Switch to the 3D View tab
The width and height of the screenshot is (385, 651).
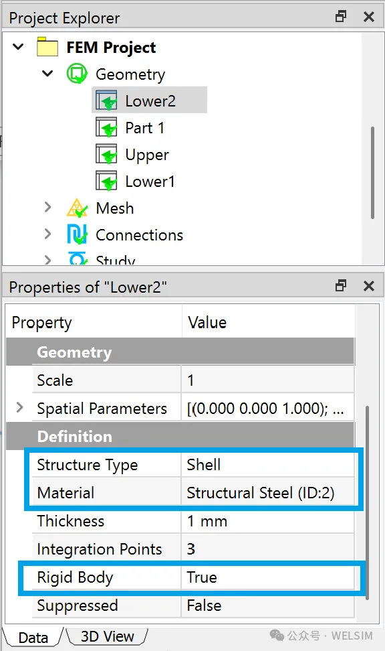coord(108,636)
